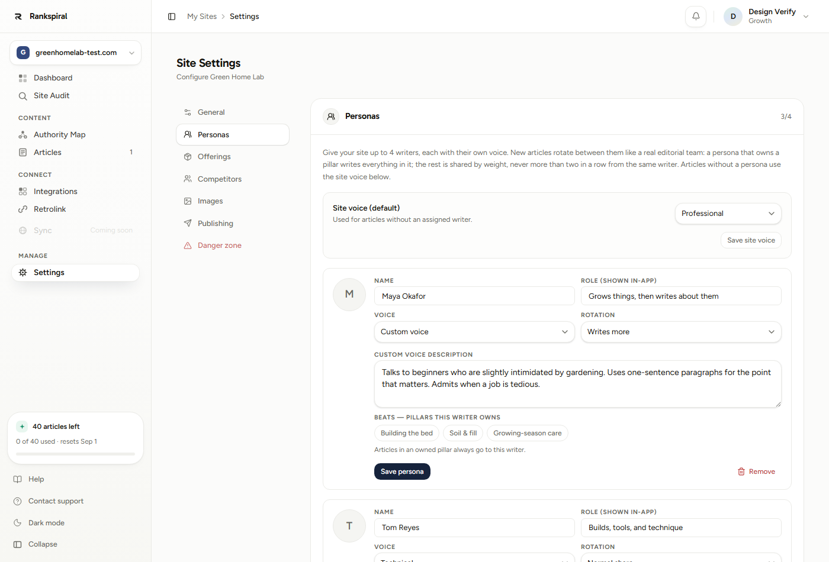Screen dimensions: 829x562
Task: Open the greenhomelab-test.com site selector
Action: coord(75,53)
